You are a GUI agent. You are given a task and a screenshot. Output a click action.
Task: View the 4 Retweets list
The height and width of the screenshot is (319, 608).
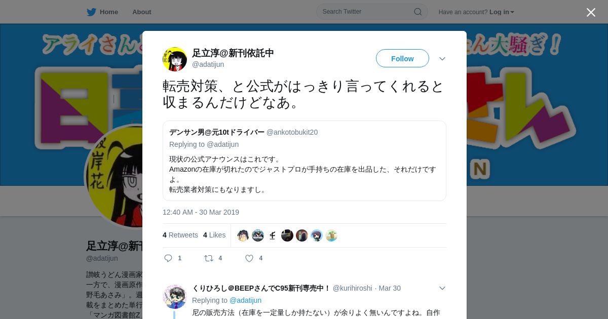180,235
